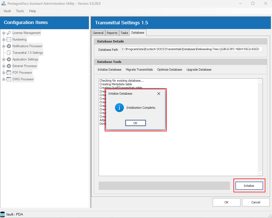Click the Notifications Processor gear icon
This screenshot has width=272, height=218.
pos(9,46)
